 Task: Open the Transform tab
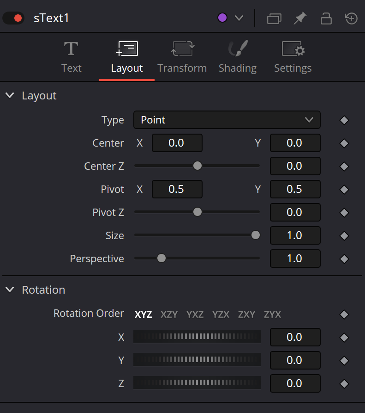[182, 57]
